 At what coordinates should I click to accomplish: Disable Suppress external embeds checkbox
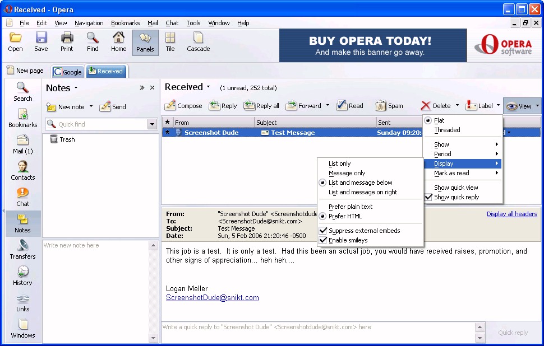click(323, 231)
